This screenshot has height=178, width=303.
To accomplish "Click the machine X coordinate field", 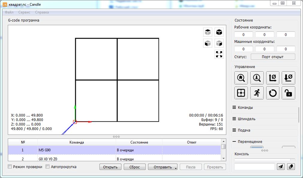I will point(243,49).
